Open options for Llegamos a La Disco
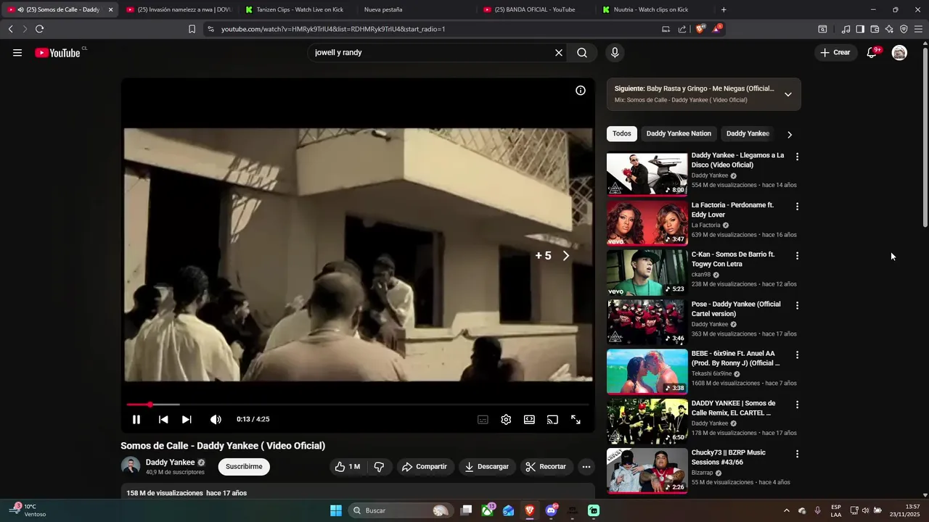 pos(797,157)
